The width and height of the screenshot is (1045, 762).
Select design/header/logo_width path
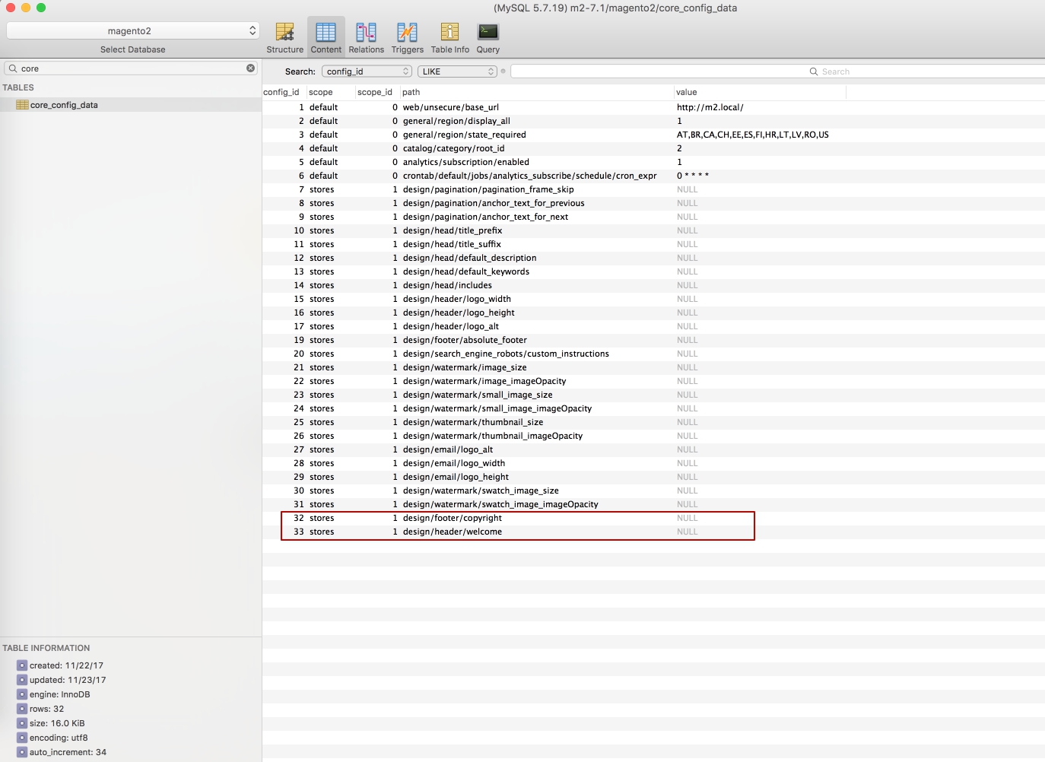[x=457, y=299]
